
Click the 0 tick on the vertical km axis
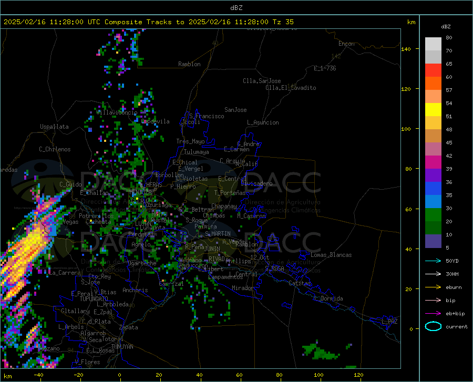pos(411,329)
